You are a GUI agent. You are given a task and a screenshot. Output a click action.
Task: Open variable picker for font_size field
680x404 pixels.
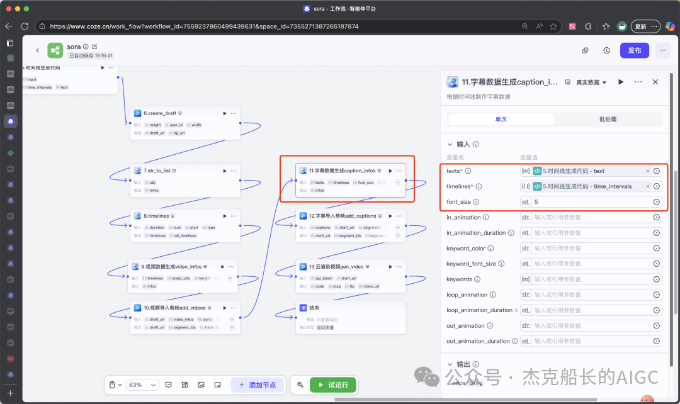[657, 202]
